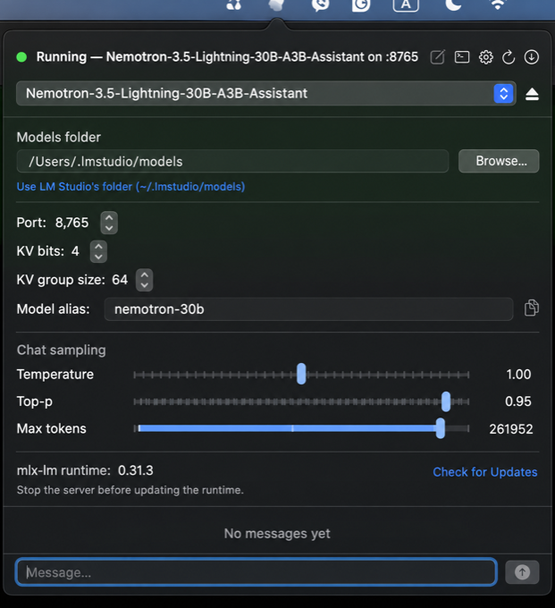This screenshot has width=555, height=608.
Task: Open new chat compose icon in header
Action: click(438, 57)
